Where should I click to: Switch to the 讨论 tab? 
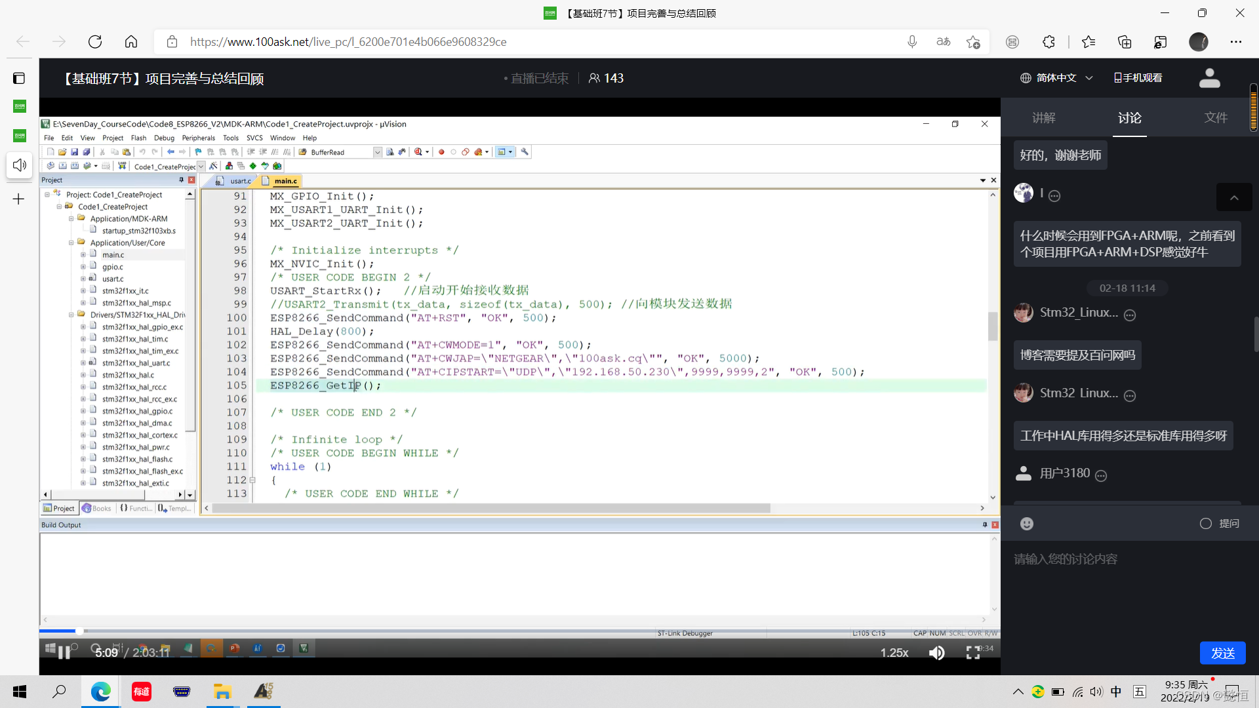tap(1130, 117)
